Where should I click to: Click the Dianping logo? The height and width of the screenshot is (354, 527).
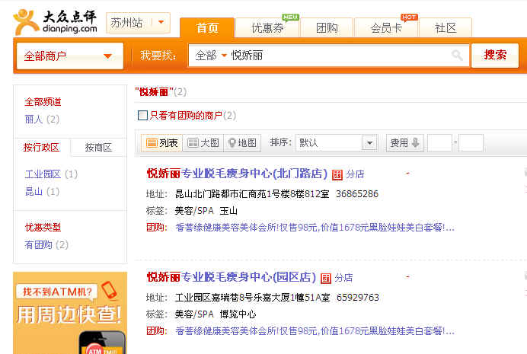(x=55, y=22)
